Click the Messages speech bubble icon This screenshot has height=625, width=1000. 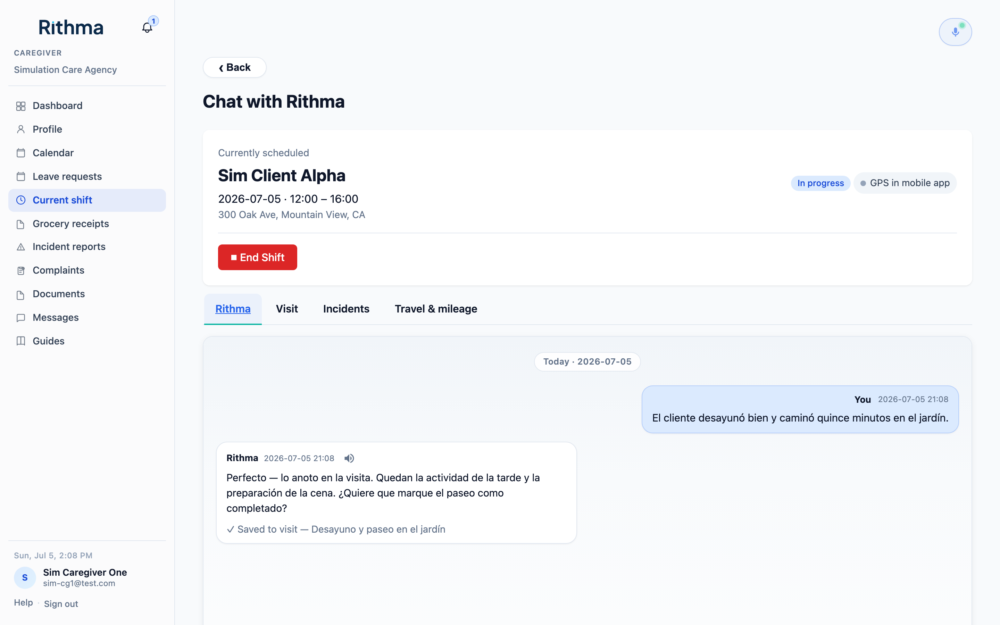(x=21, y=318)
